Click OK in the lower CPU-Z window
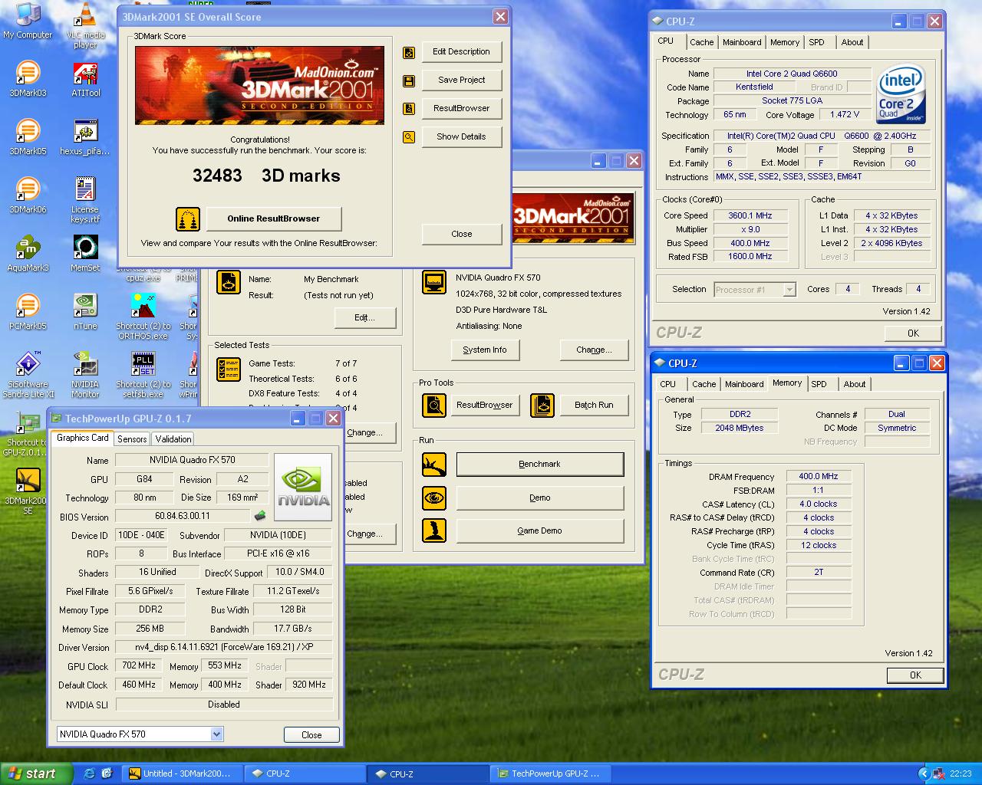The height and width of the screenshot is (785, 982). [x=915, y=675]
